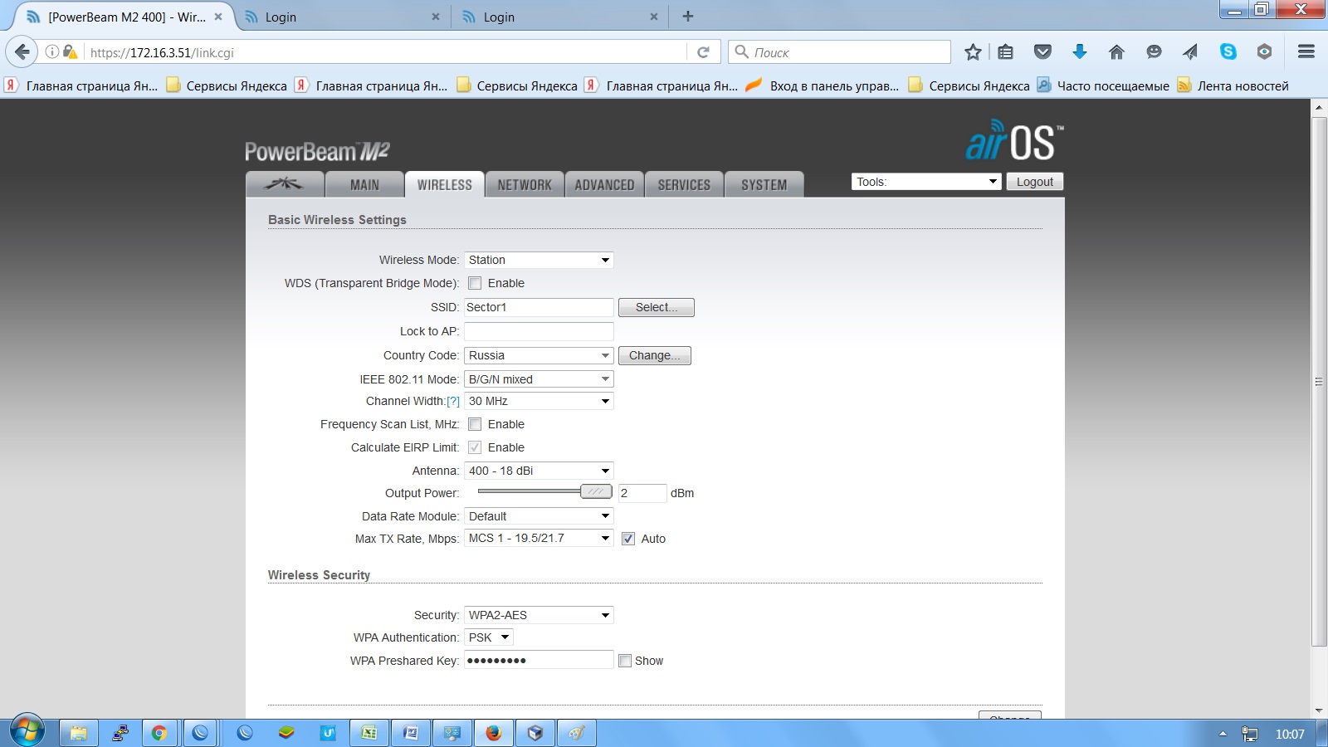Go to the browser Home icon
The height and width of the screenshot is (747, 1328).
click(x=1116, y=52)
